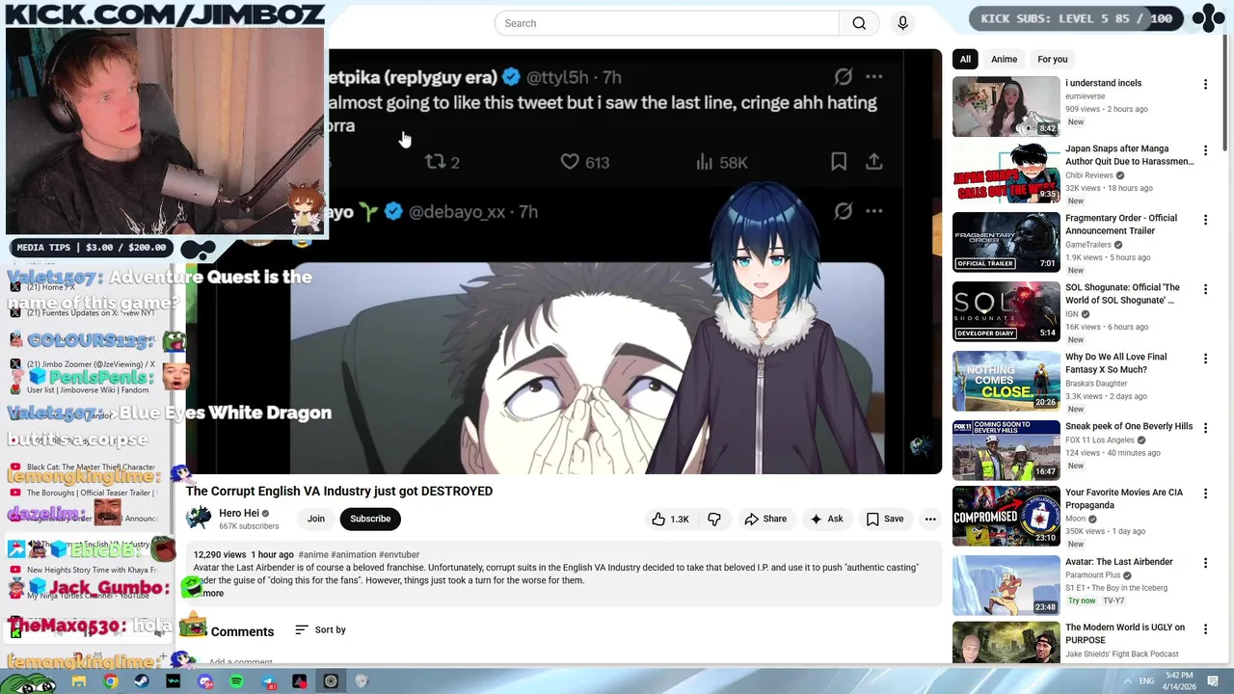The width and height of the screenshot is (1234, 694).
Task: Open File Explorer from the taskbar
Action: click(79, 681)
